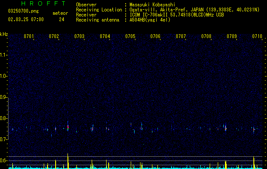Image resolution: width=267 pixels, height=169 pixels.
Task: Click the HROFFT title text
Action: [x=44, y=3]
